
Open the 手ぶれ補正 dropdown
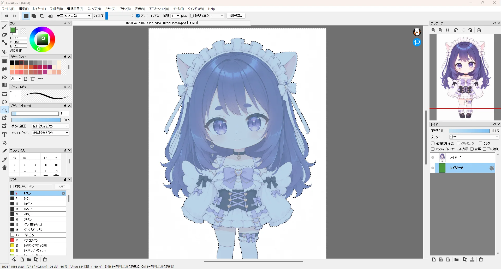point(50,126)
